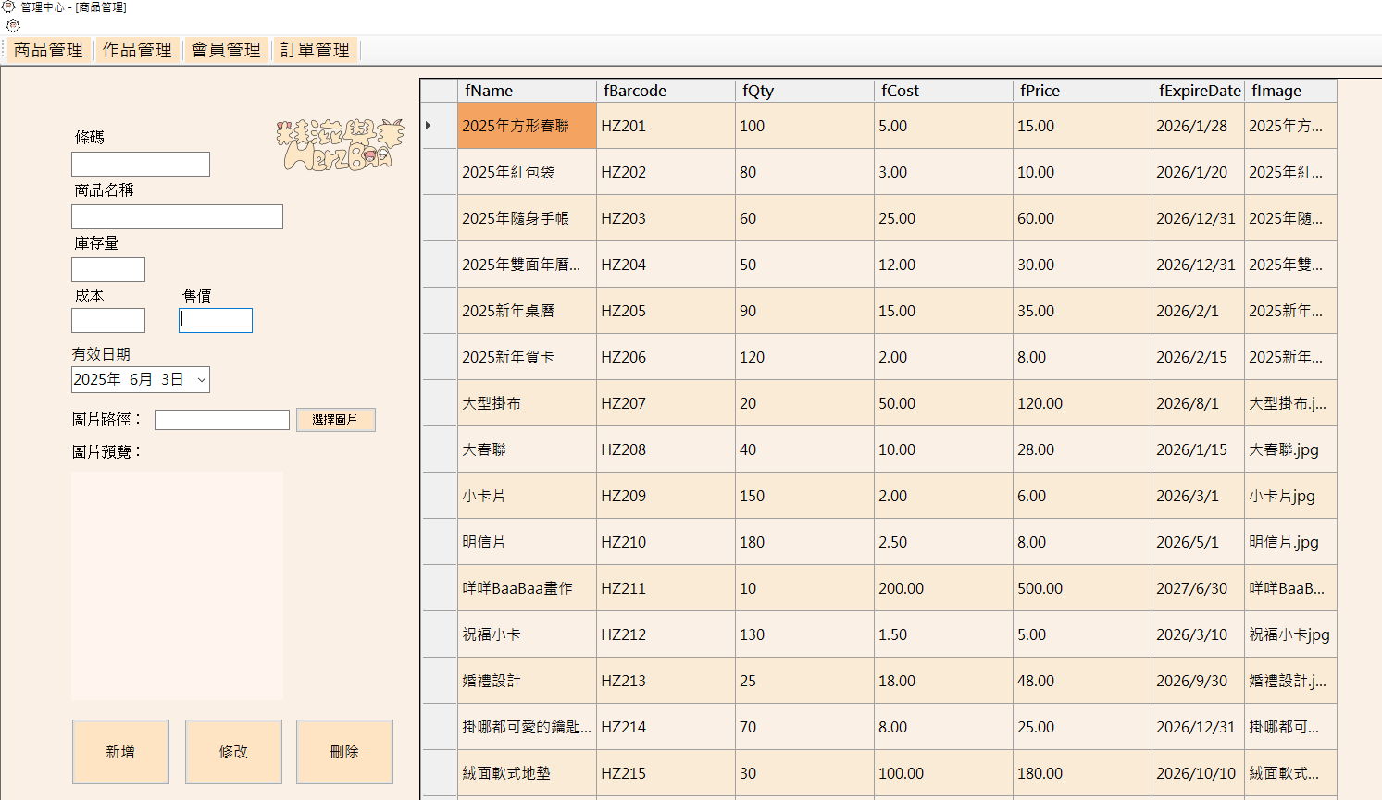Viewport: 1382px width, 800px height.
Task: Switch to the 商品管理 menu
Action: click(48, 50)
